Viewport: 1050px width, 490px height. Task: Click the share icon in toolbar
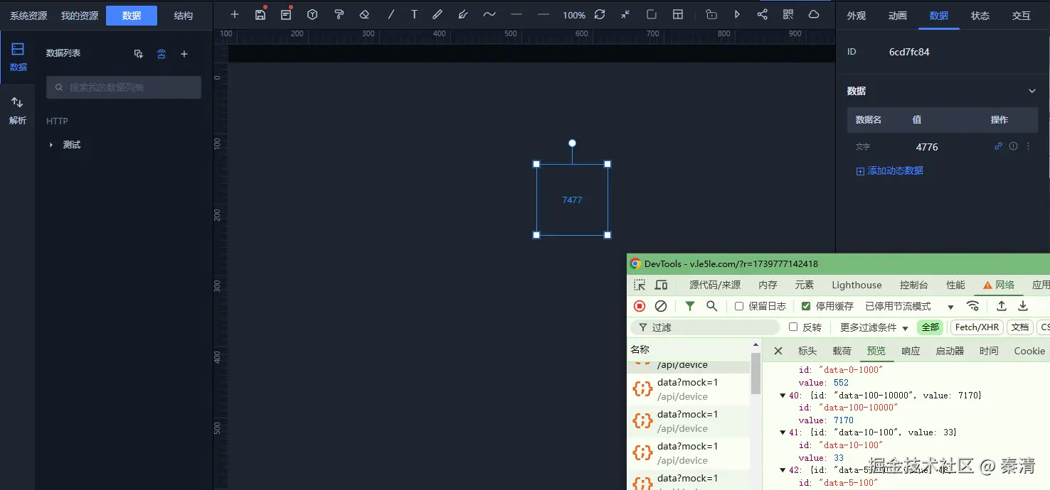(x=763, y=15)
